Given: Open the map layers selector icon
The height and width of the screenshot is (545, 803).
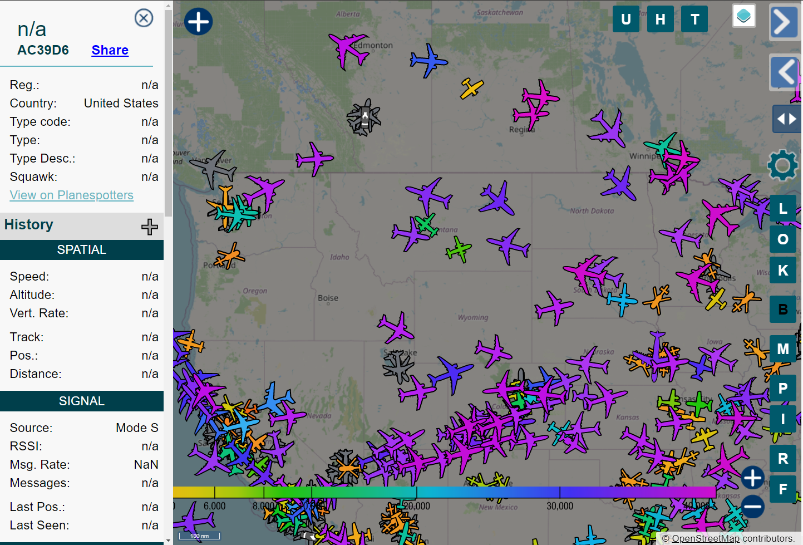Looking at the screenshot, I should (x=744, y=16).
